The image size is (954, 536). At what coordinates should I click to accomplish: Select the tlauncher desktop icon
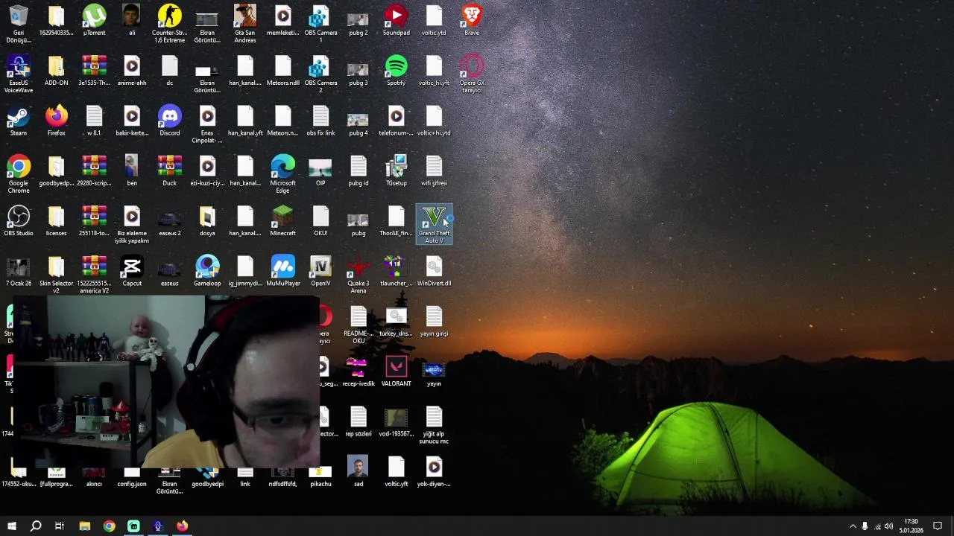(x=396, y=270)
